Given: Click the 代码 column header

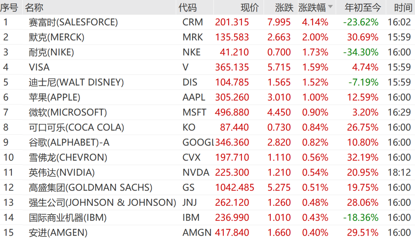Looking at the screenshot, I should click(188, 8).
